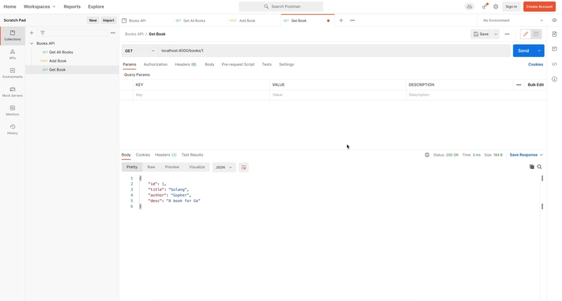Open the response Cookies tab
Viewport: 562px width, 301px height.
click(x=143, y=155)
